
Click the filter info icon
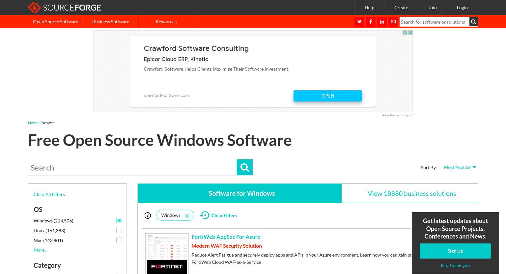click(x=148, y=216)
